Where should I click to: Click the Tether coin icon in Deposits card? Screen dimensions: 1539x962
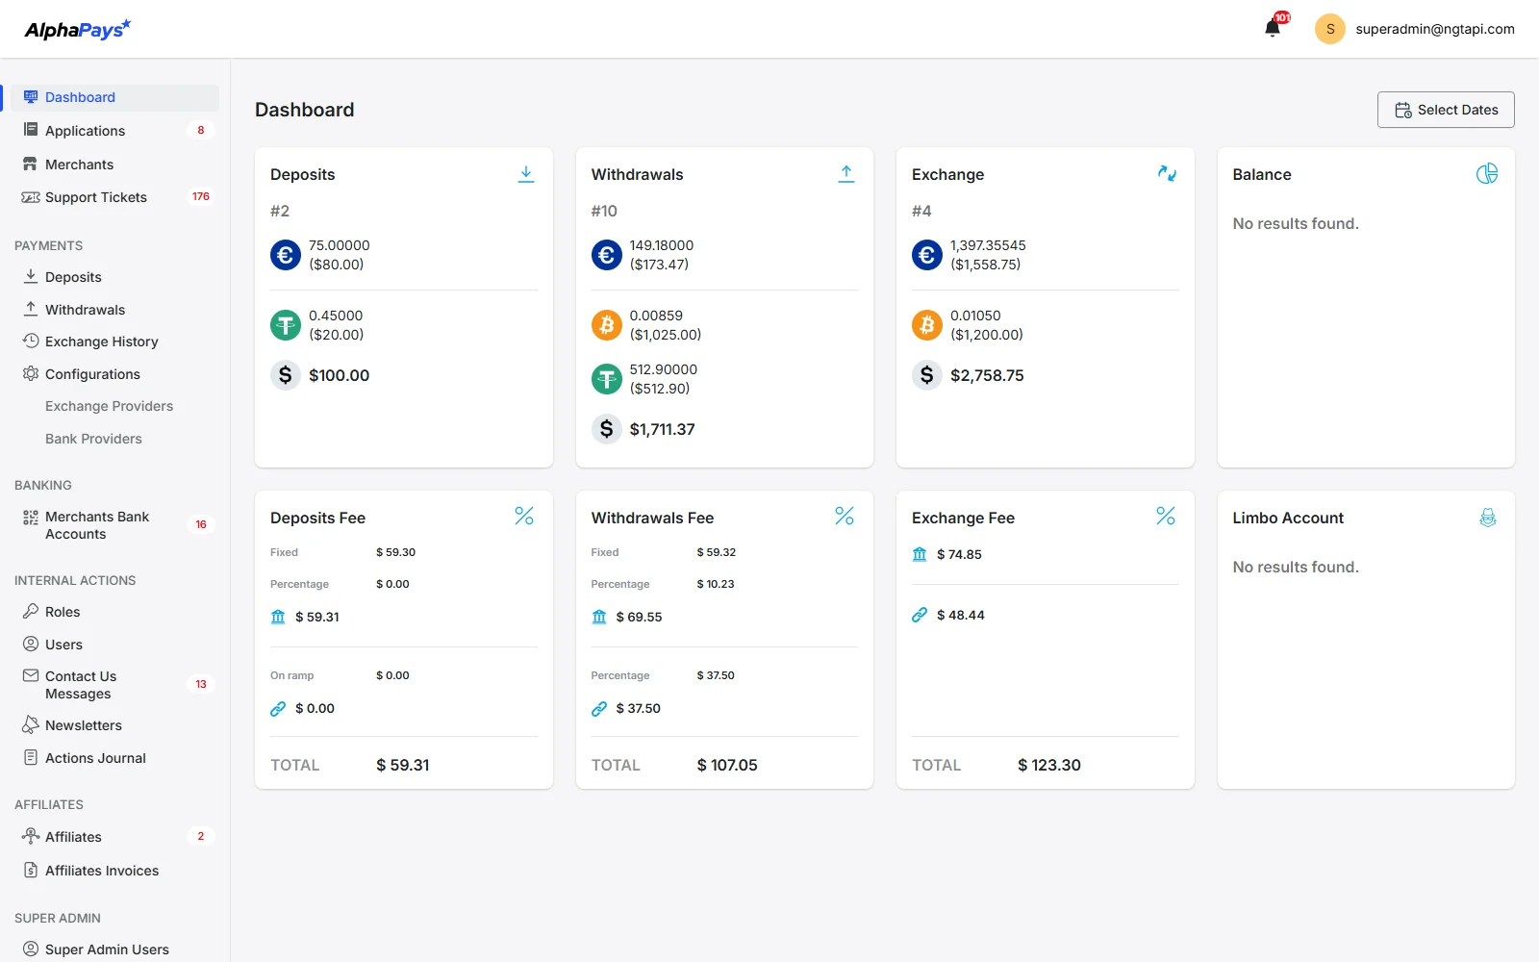click(x=286, y=325)
